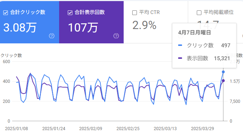Click the 2025/01/08 date label on axis
This screenshot has width=243, height=133.
(16, 129)
